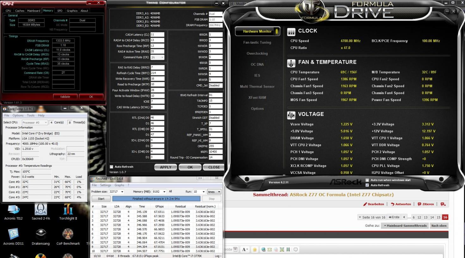The image size is (465, 258).
Task: Open font color 'A' dropdown in editor
Action: pyautogui.click(x=245, y=249)
